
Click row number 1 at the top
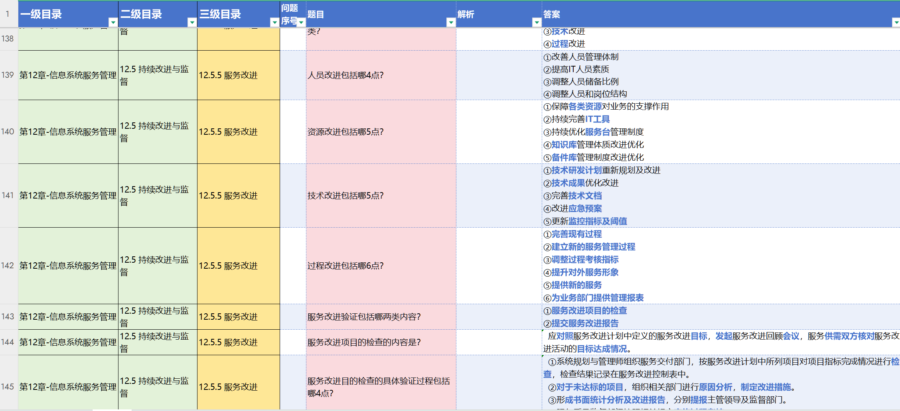(8, 13)
